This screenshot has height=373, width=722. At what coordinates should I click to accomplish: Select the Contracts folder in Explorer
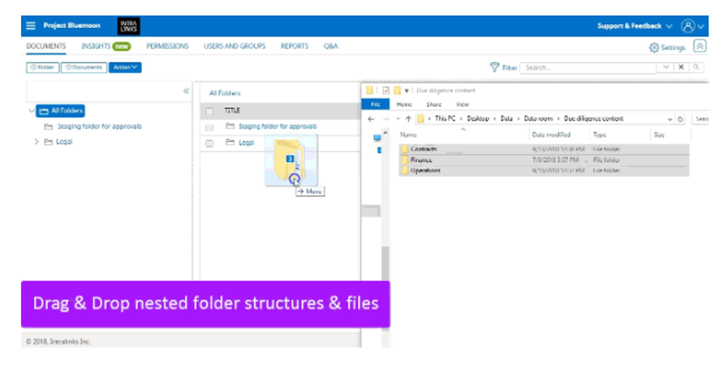tap(544, 150)
